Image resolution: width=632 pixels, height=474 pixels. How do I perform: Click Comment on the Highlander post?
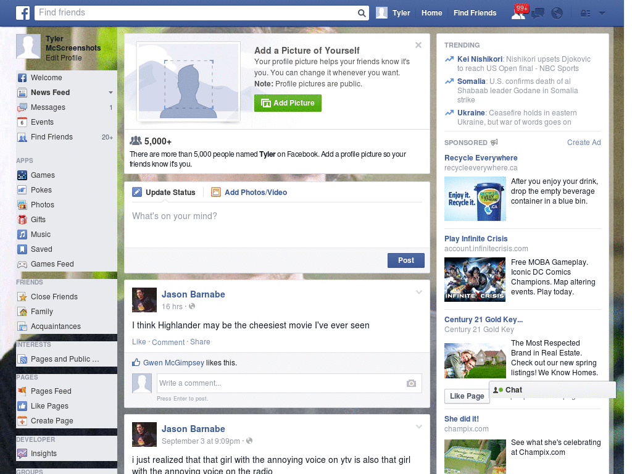168,342
